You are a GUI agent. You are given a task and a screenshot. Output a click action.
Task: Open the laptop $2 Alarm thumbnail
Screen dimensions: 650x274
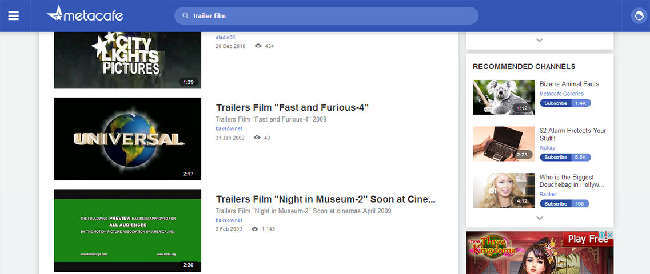504,144
